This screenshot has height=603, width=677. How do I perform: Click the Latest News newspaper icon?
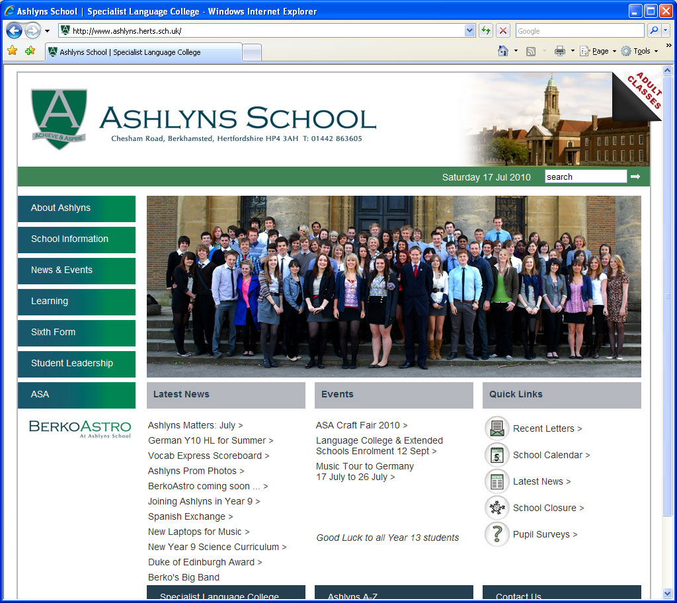[x=497, y=481]
